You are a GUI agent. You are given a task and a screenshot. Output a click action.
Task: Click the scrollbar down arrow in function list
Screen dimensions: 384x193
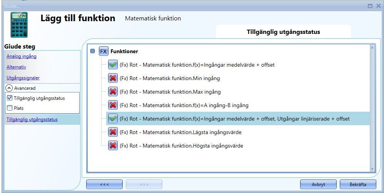tap(372, 169)
